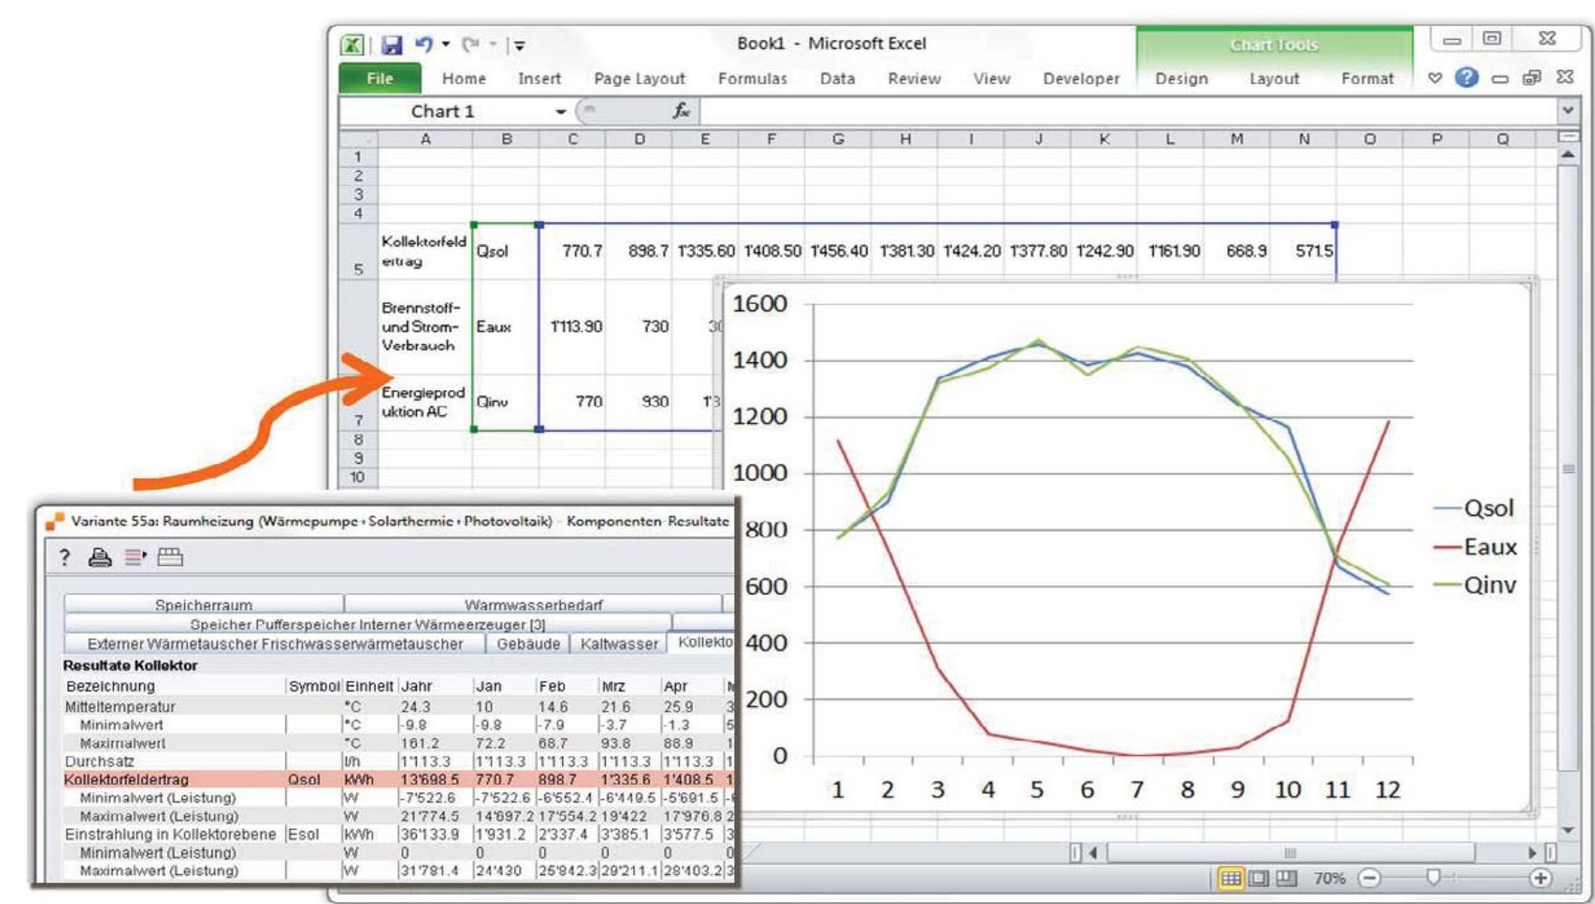This screenshot has width=1595, height=904.
Task: Select cell with value 770.7
Action: tap(572, 251)
